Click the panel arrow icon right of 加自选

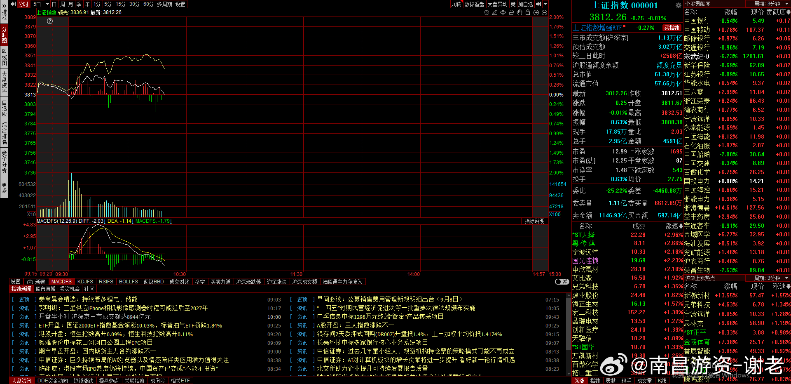[x=538, y=4]
